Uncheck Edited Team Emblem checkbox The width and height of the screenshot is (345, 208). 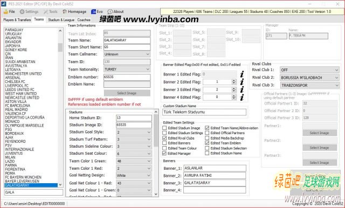207,143
